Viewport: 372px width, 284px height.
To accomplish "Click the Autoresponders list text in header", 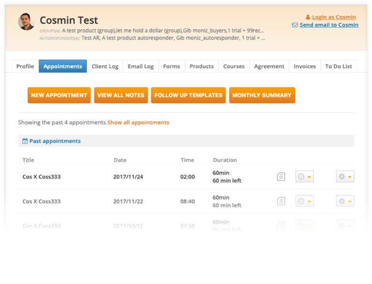I will tap(173, 38).
